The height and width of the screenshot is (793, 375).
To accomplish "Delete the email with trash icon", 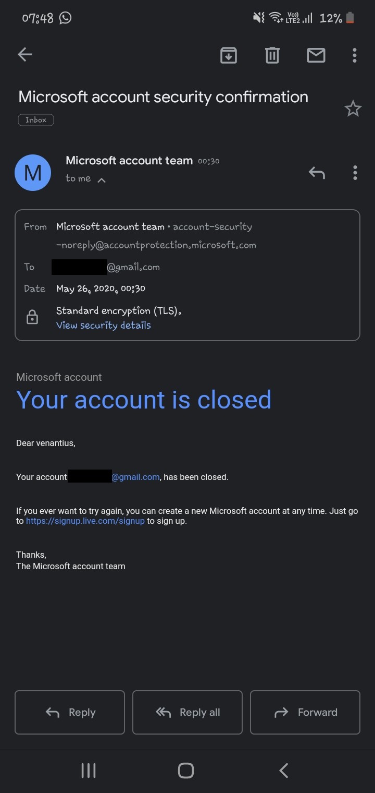I will click(272, 55).
